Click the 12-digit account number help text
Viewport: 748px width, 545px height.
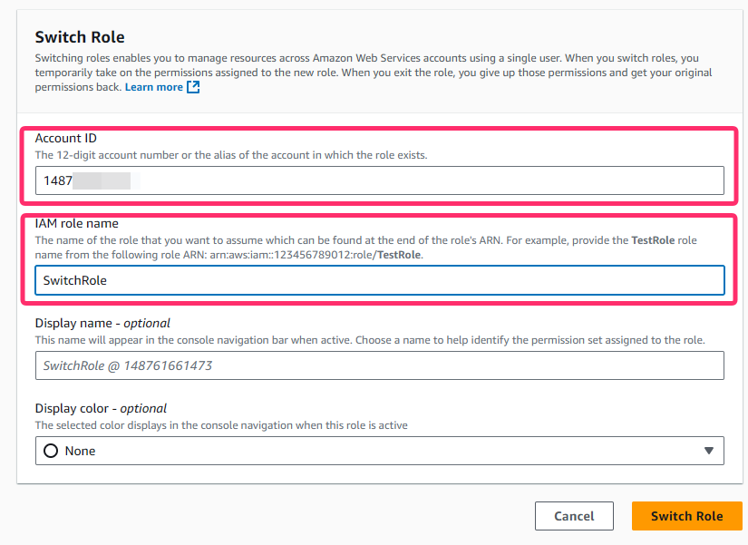(x=231, y=155)
